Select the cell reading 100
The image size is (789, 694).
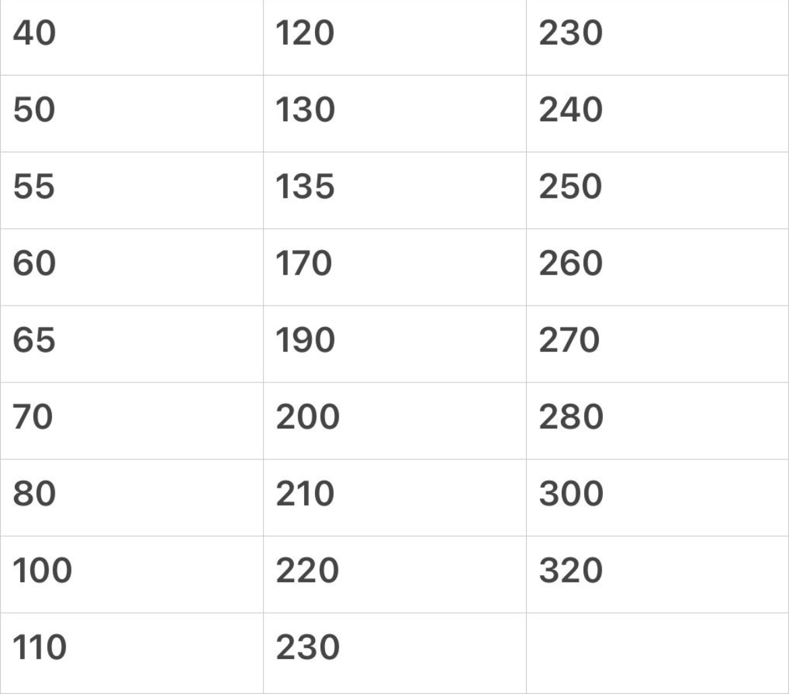[x=42, y=572]
